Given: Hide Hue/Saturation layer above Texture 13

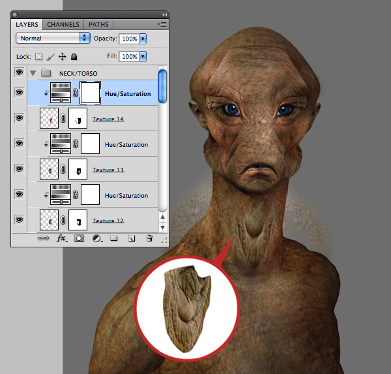Looking at the screenshot, I should [x=19, y=144].
